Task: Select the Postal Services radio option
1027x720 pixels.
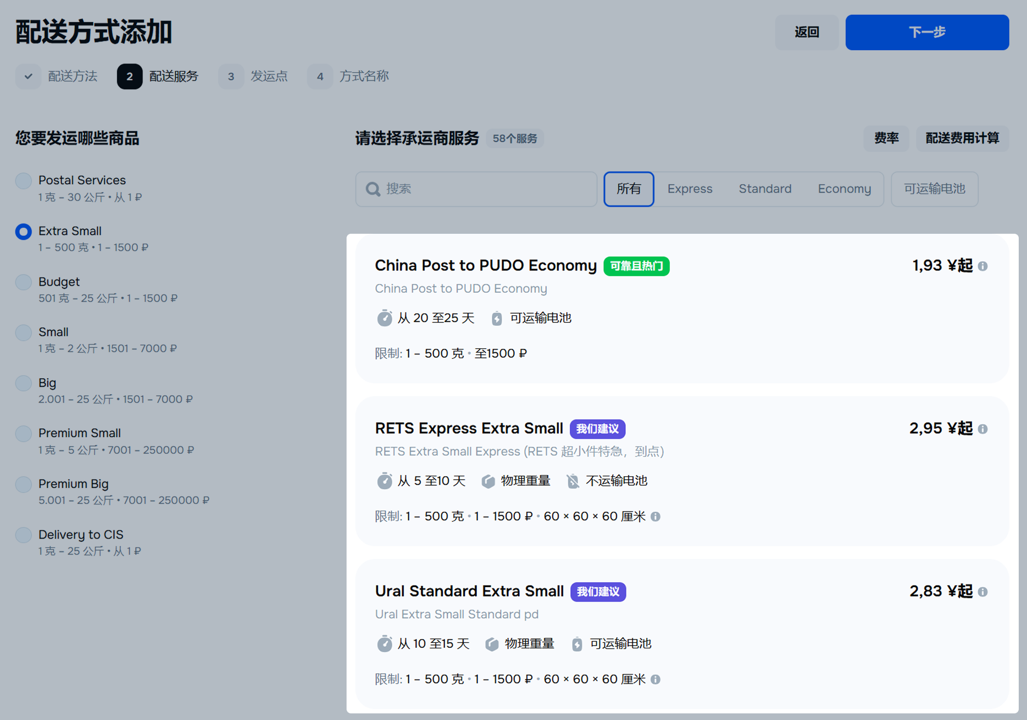Action: click(x=23, y=181)
